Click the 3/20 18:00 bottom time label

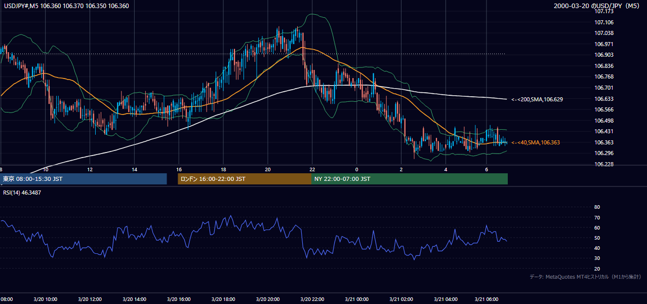click(x=223, y=299)
